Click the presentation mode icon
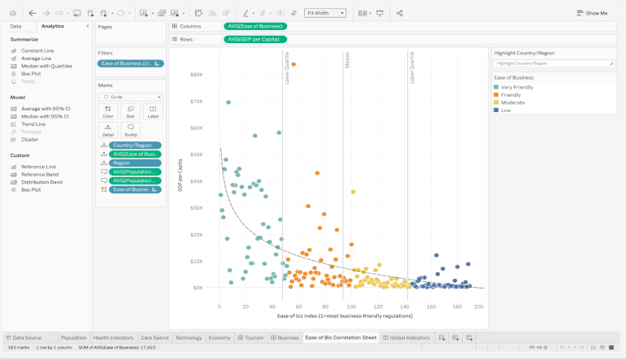This screenshot has width=626, height=360. [380, 13]
